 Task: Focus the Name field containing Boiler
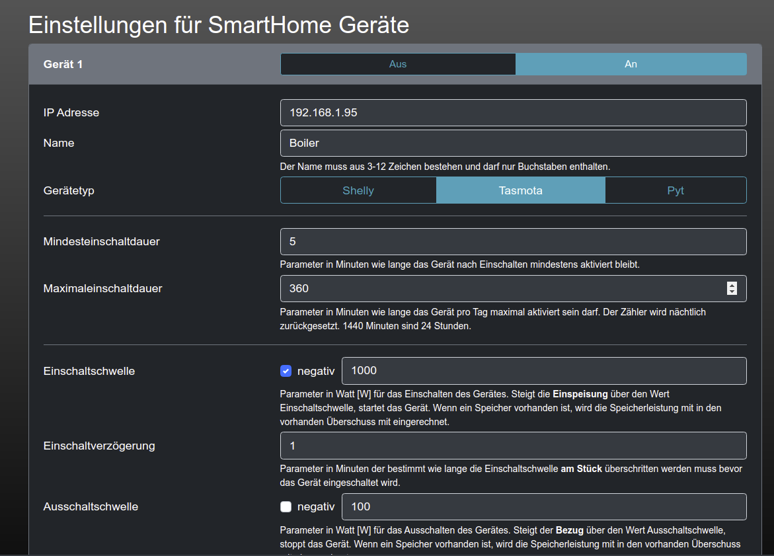(x=513, y=143)
